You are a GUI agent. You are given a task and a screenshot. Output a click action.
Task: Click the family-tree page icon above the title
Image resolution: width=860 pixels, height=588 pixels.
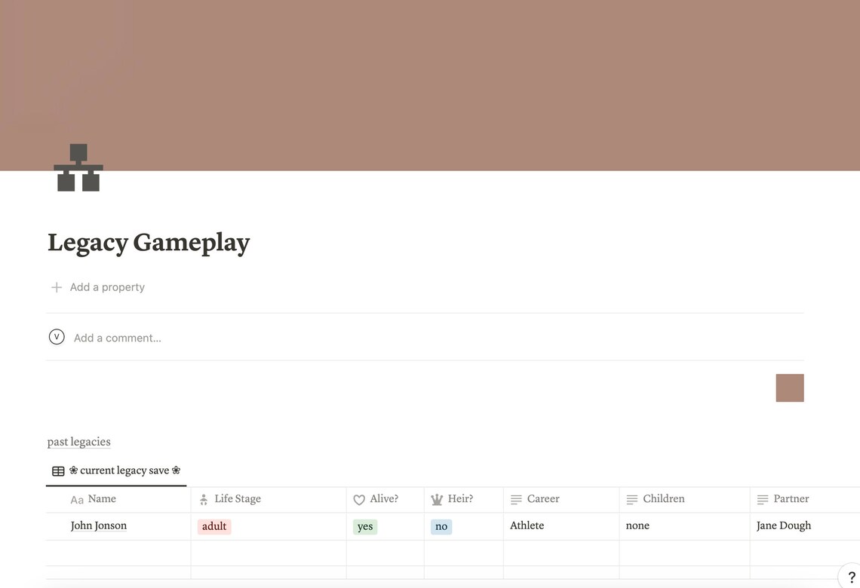tap(77, 167)
